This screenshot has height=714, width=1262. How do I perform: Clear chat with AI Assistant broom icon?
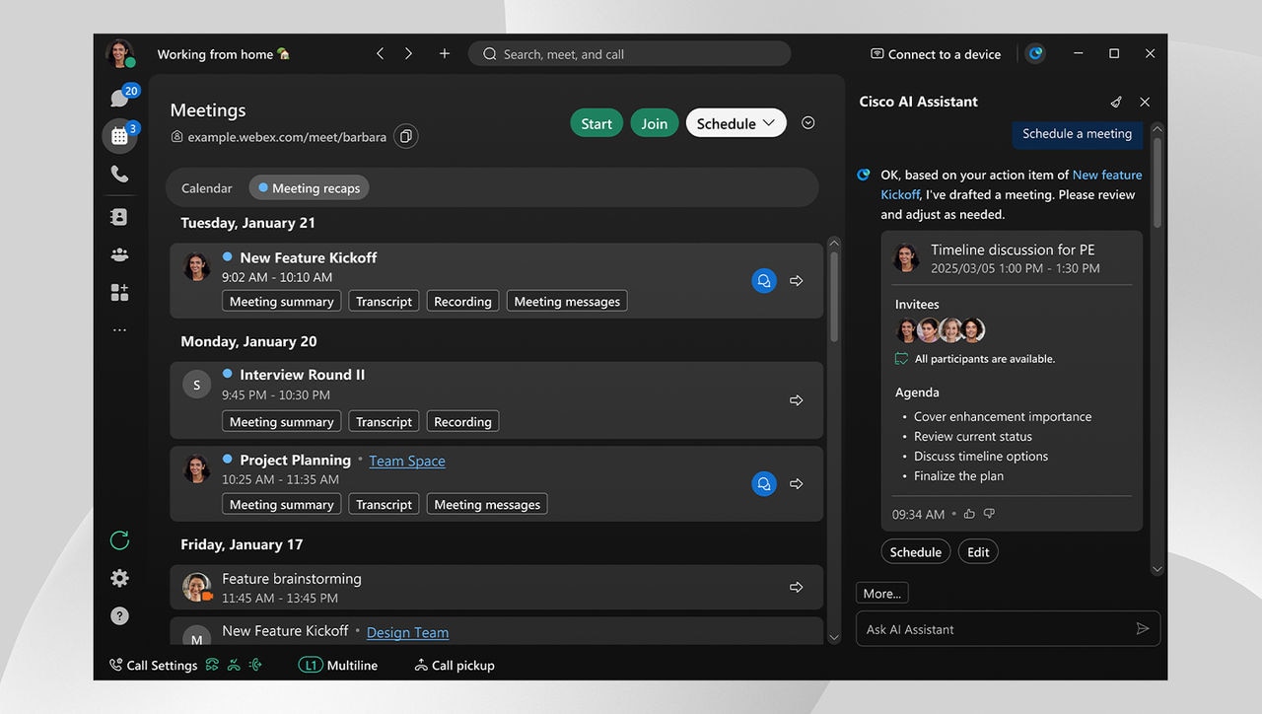1116,102
